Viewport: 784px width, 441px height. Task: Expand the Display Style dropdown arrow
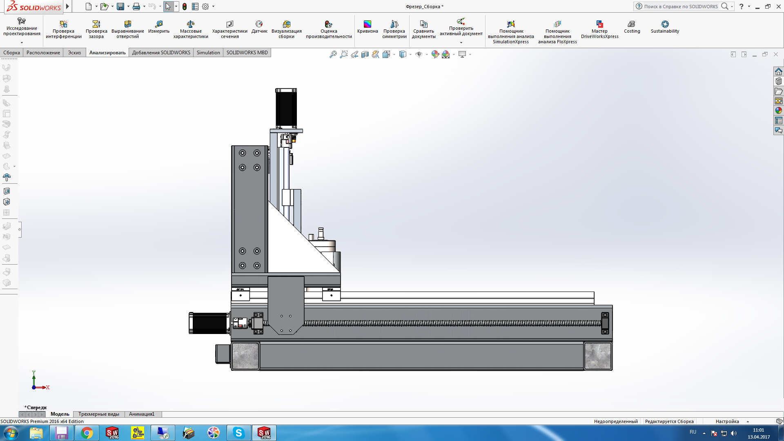(x=410, y=54)
